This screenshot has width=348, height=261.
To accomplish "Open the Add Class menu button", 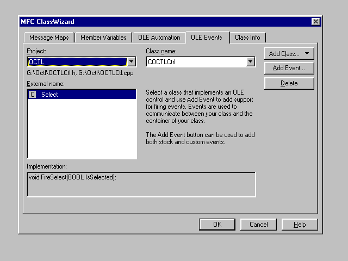I will coord(289,54).
